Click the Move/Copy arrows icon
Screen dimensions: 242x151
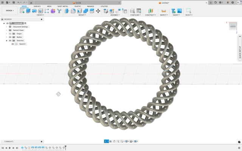click(98, 11)
